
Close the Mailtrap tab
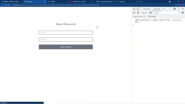[x=22, y=2]
